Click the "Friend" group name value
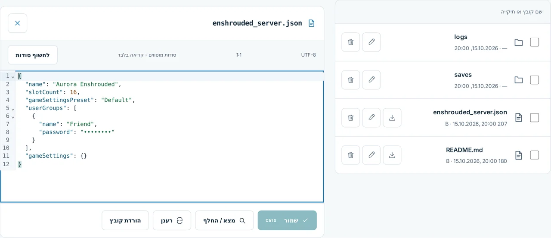The height and width of the screenshot is (238, 551). coord(80,124)
